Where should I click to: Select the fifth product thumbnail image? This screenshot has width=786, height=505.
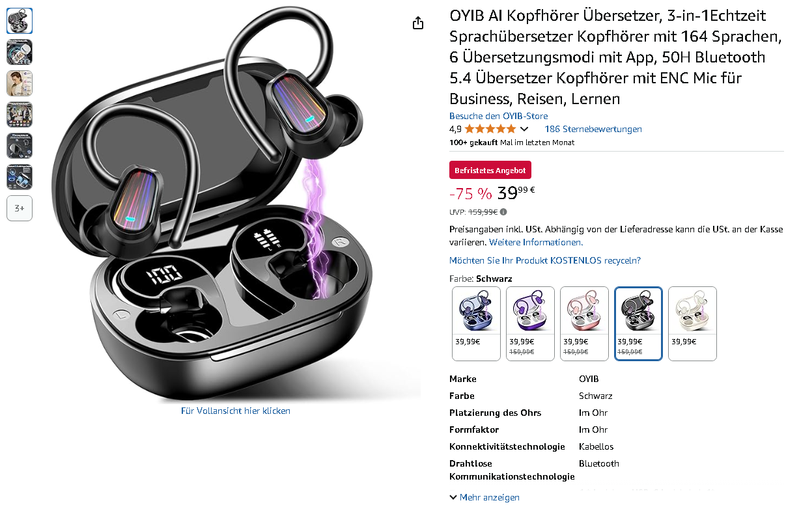point(20,146)
